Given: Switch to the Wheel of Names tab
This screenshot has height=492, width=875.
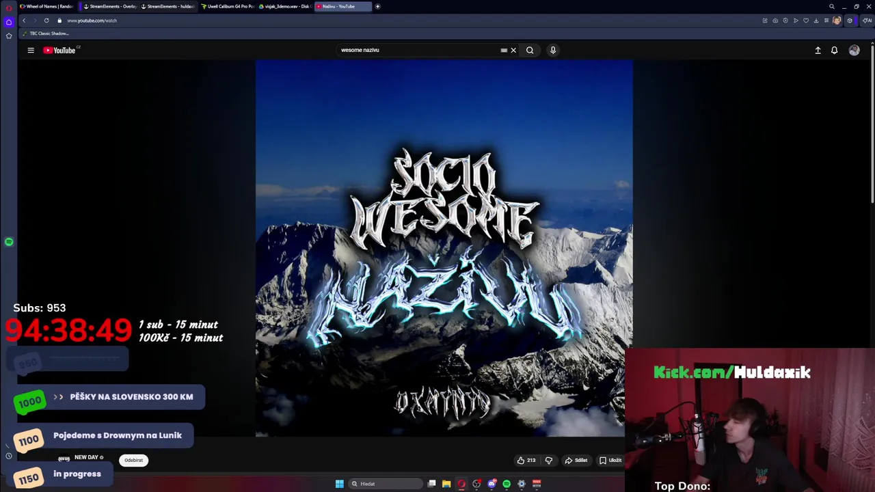Looking at the screenshot, I should click(x=46, y=6).
